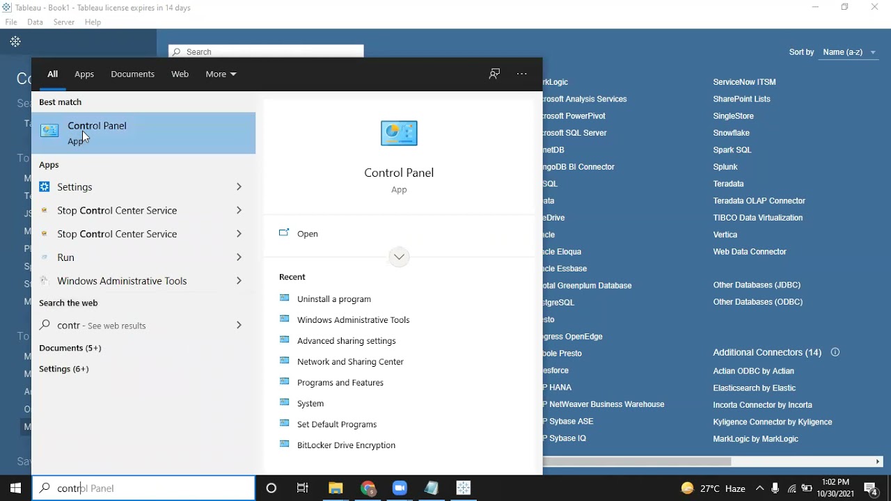The image size is (891, 501).
Task: Show Documents (5+) search results
Action: [70, 348]
